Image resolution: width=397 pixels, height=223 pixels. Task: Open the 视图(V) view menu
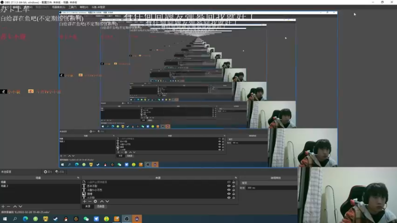click(29, 7)
